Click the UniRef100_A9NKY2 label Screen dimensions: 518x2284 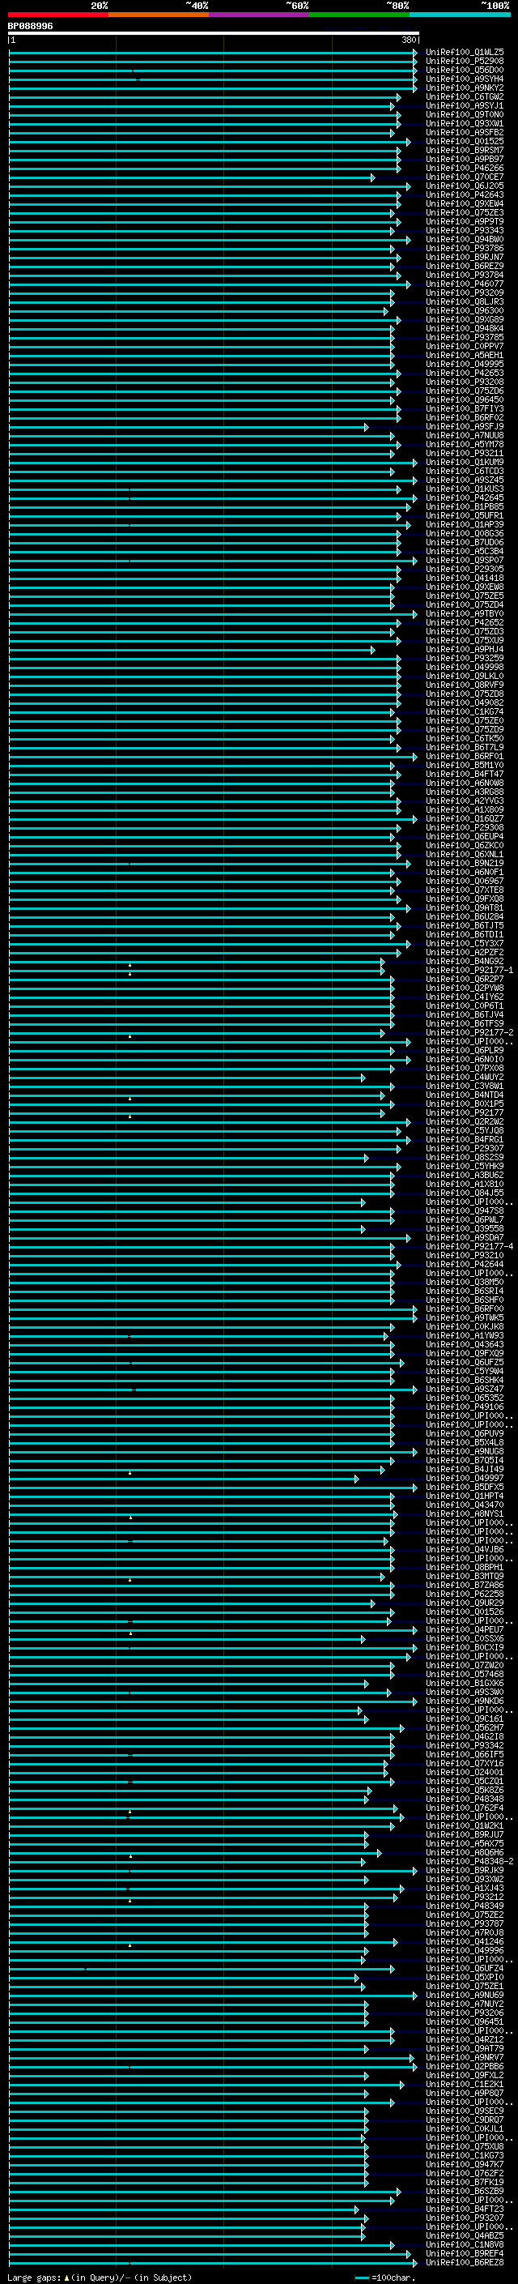(x=465, y=88)
